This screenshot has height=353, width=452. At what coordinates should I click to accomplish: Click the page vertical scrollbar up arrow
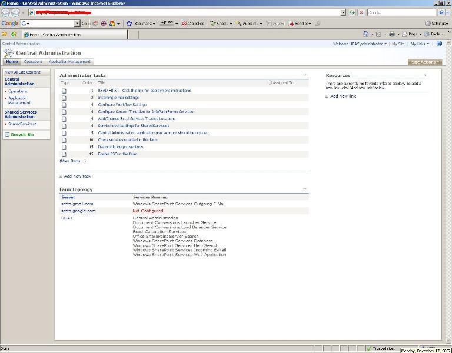pos(448,42)
